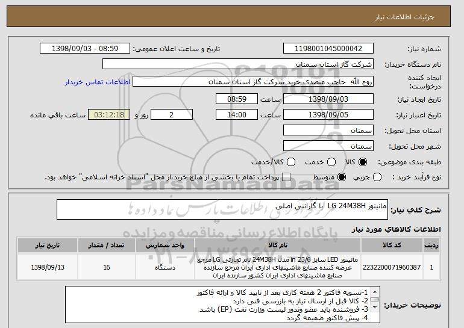
Task: Click the delivery province field سمنان
Action: click(328, 131)
